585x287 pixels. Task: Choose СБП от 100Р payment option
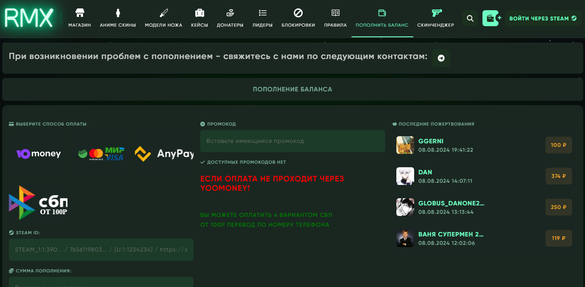point(39,203)
